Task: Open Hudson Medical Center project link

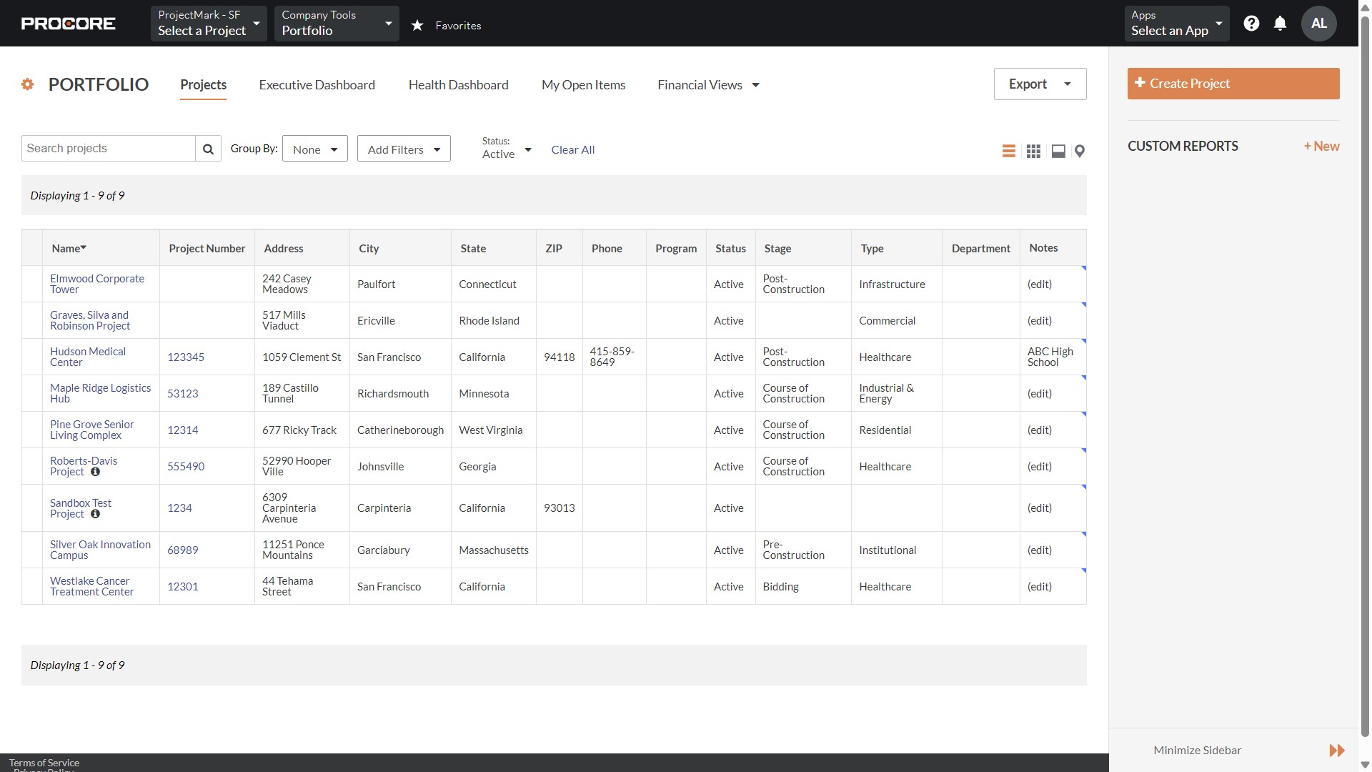Action: tap(87, 357)
